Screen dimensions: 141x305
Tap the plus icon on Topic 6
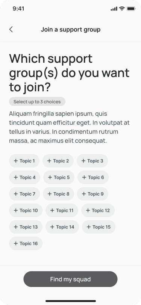(84, 177)
